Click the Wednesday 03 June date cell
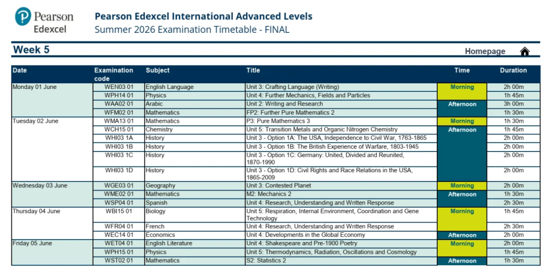Screen dimensions: 555x277 coord(40,186)
